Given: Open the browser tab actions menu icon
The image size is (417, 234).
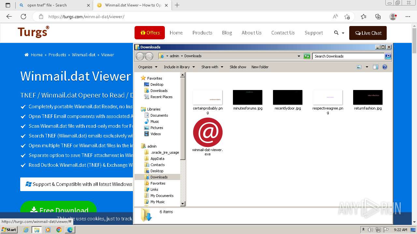Looking at the screenshot, I should point(8,5).
